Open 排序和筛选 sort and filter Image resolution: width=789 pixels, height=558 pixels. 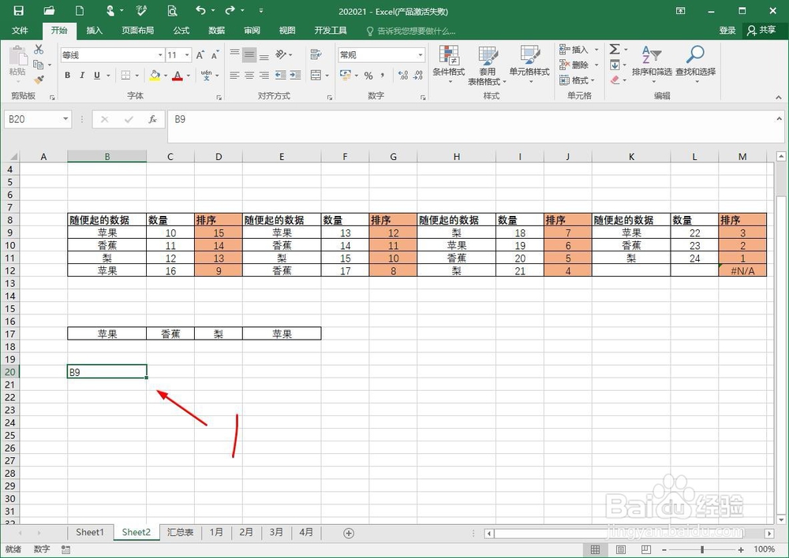point(653,65)
